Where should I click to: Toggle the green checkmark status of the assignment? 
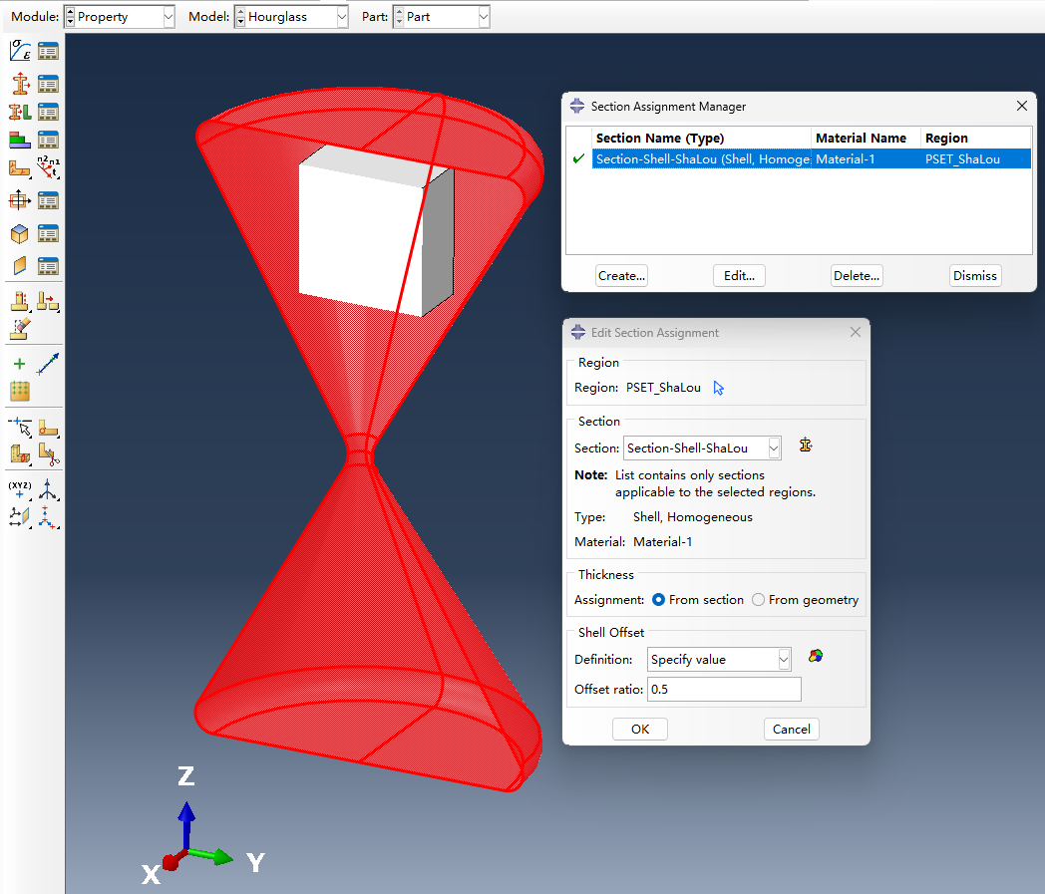tap(578, 159)
